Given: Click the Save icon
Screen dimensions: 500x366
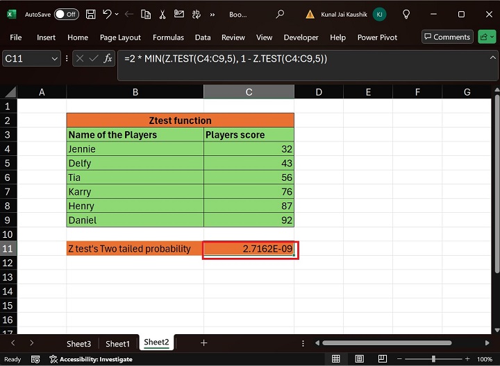Looking at the screenshot, I should (x=90, y=15).
